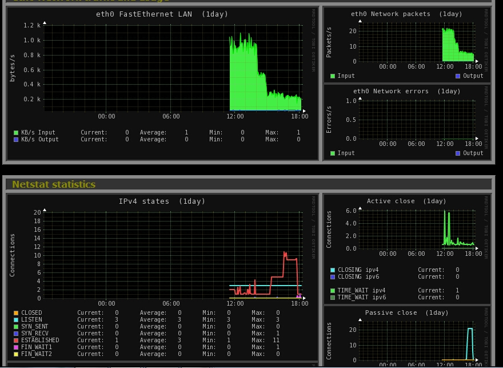Click the red ESTABLISHED legend swatch

coord(16,341)
